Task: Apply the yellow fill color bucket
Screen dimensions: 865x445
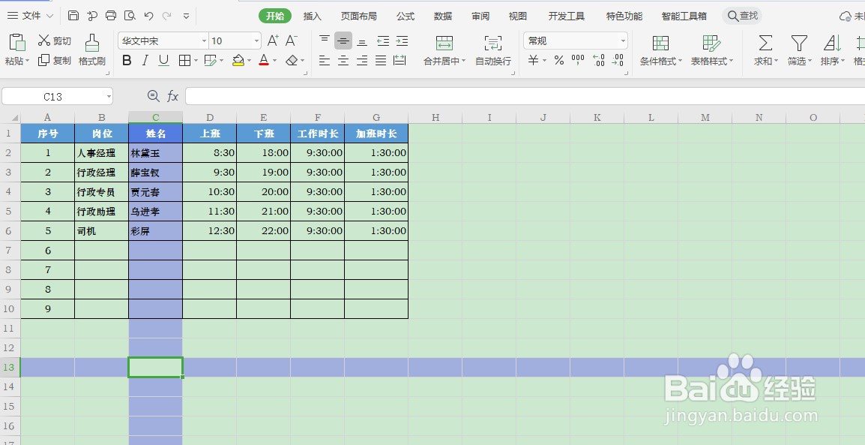Action: [238, 60]
